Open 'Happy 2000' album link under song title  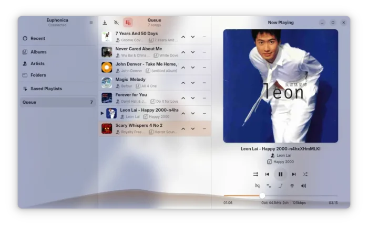283,162
